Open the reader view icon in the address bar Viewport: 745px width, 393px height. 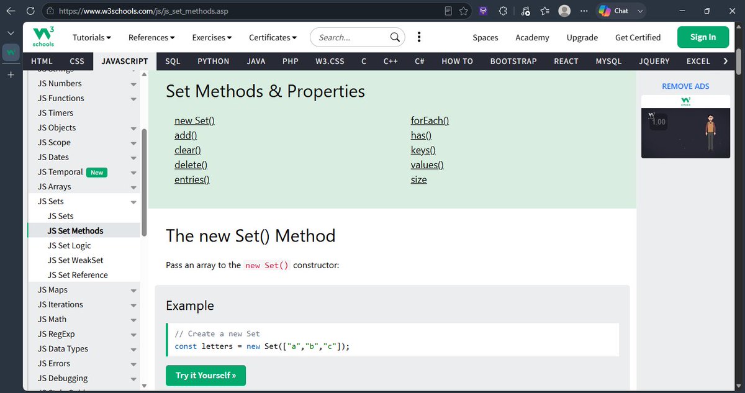click(x=448, y=11)
